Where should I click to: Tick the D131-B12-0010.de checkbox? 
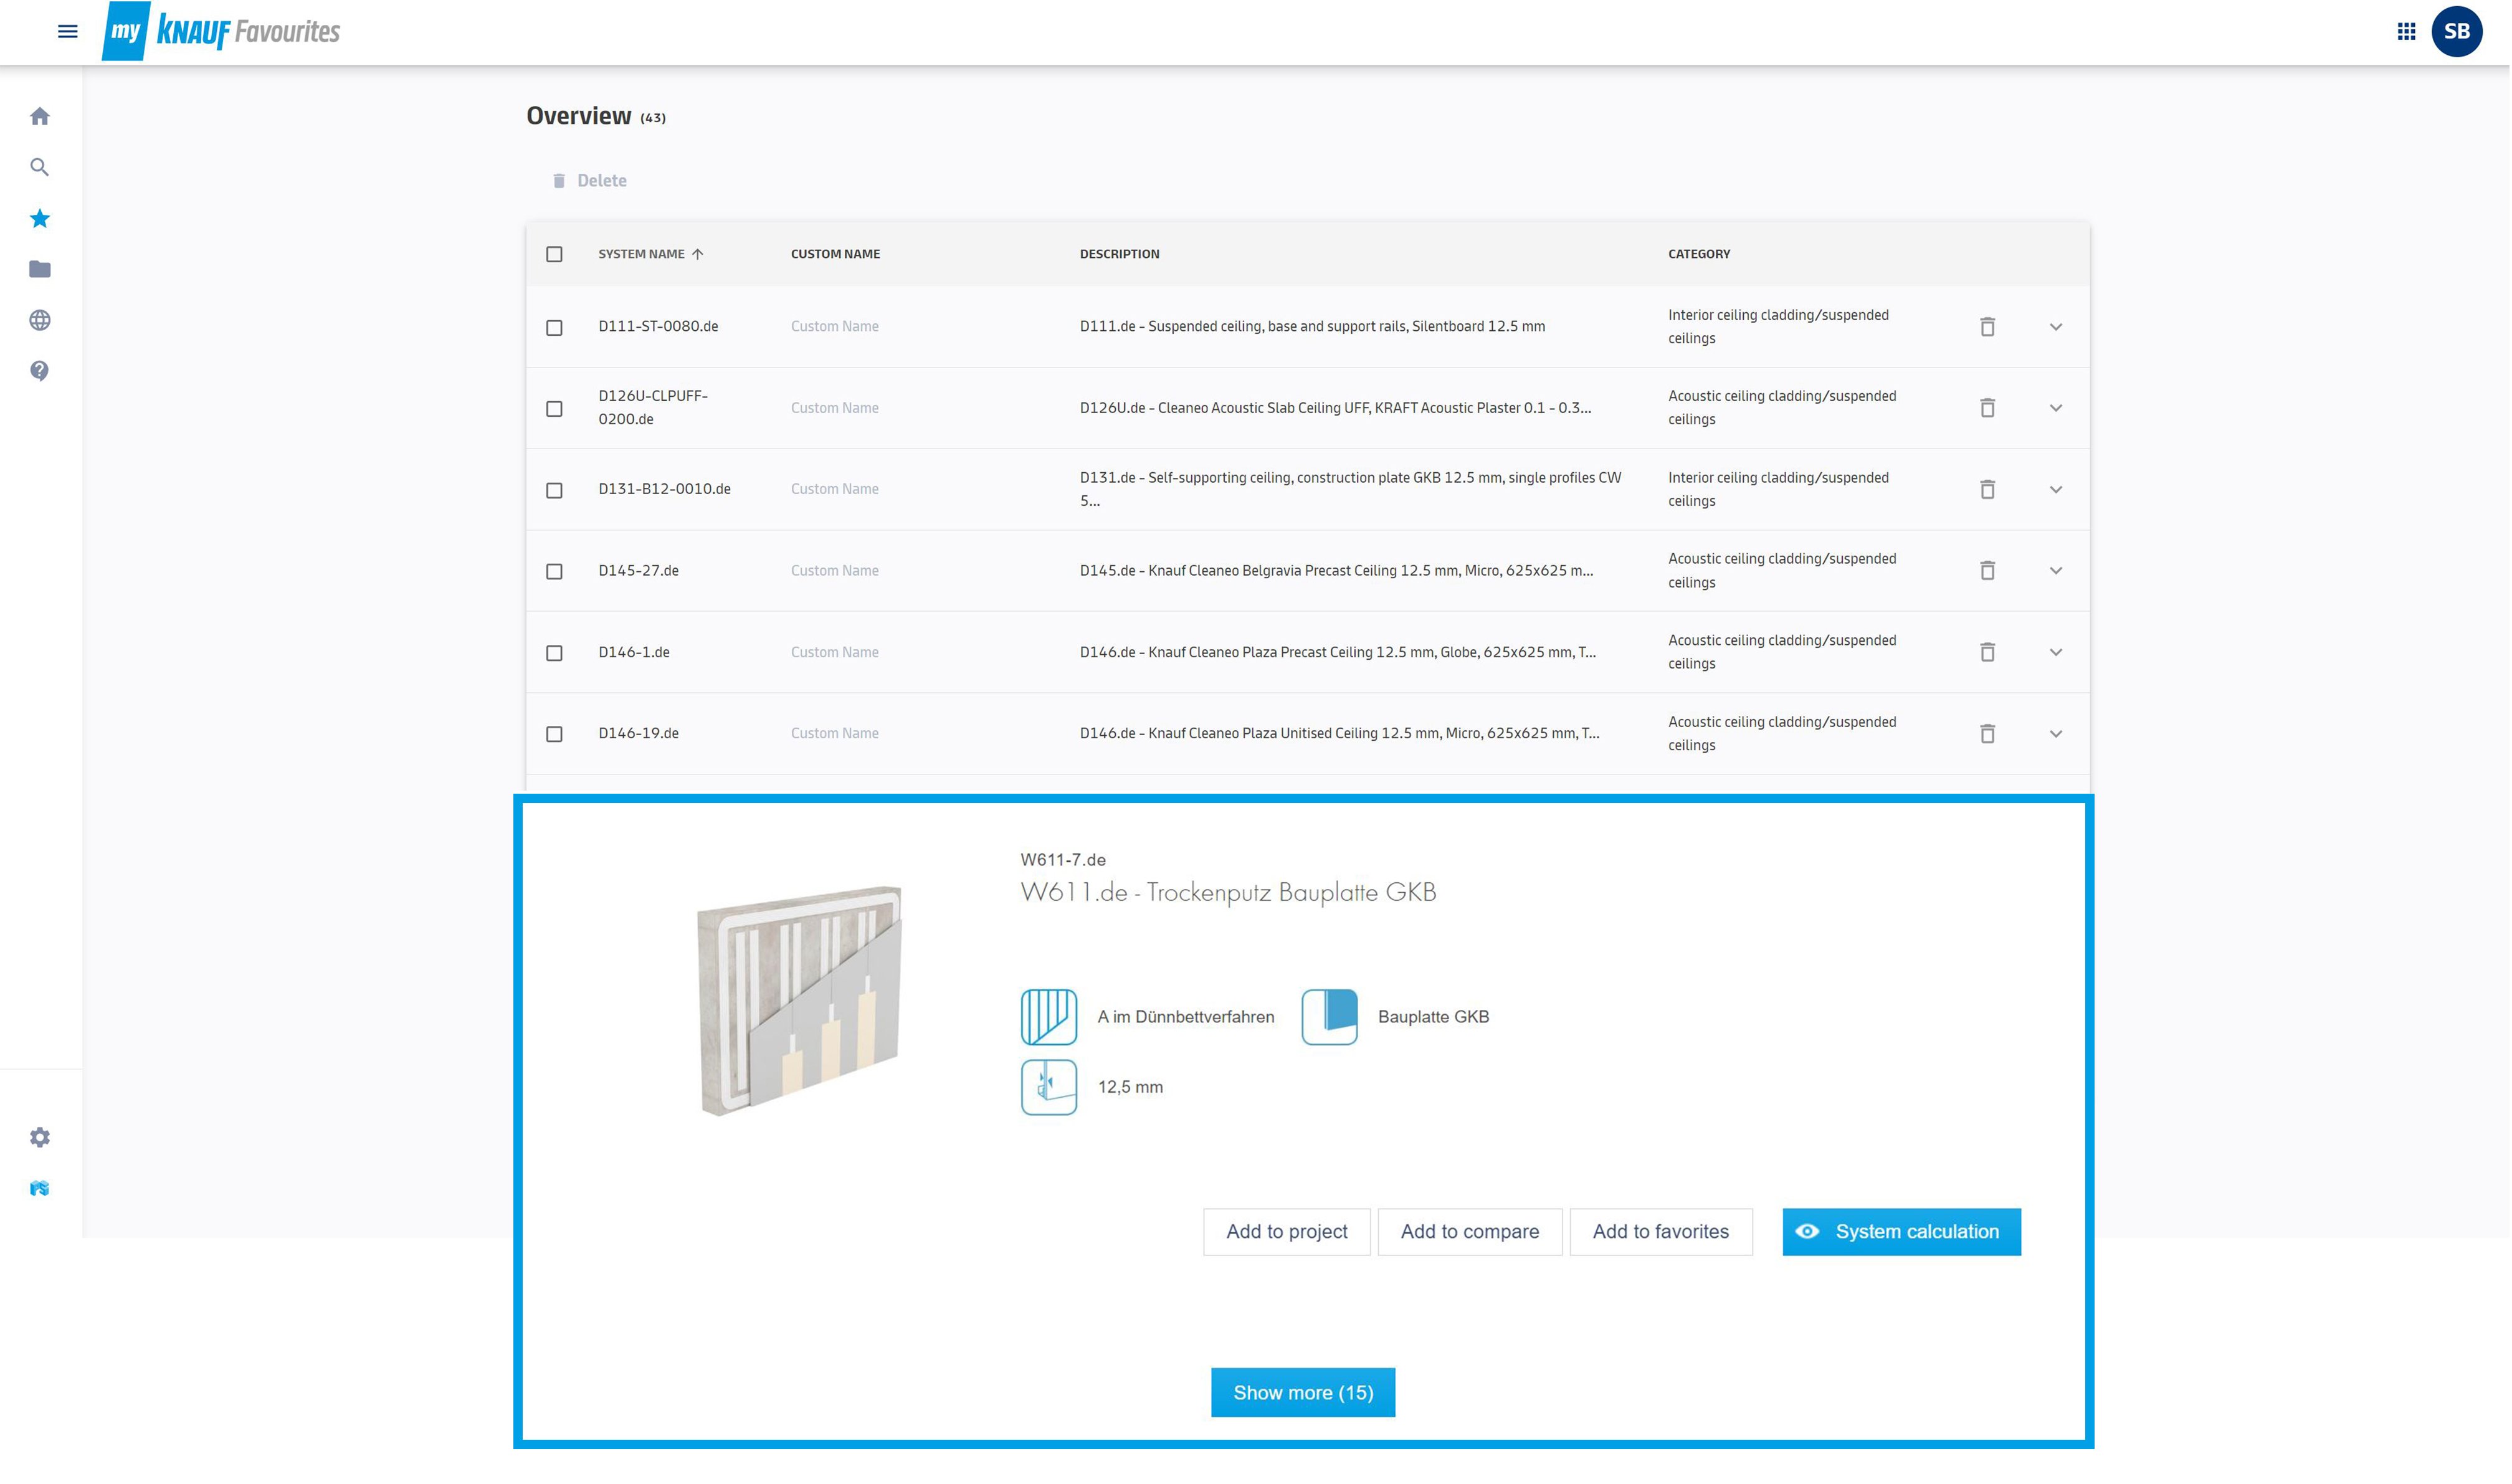pyautogui.click(x=555, y=491)
